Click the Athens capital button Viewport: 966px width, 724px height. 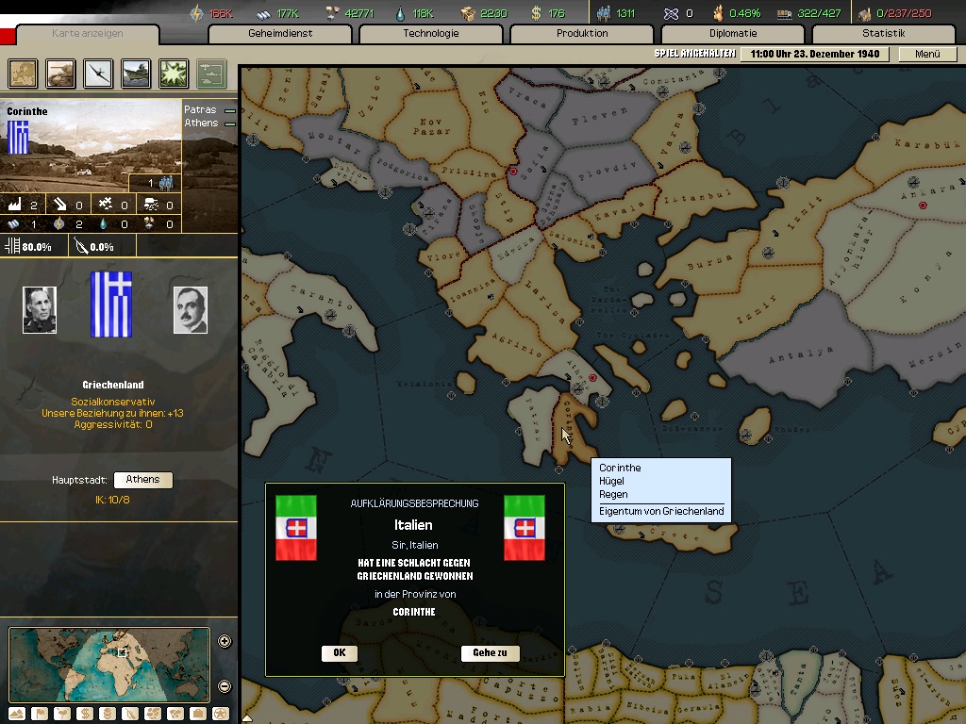coord(142,480)
